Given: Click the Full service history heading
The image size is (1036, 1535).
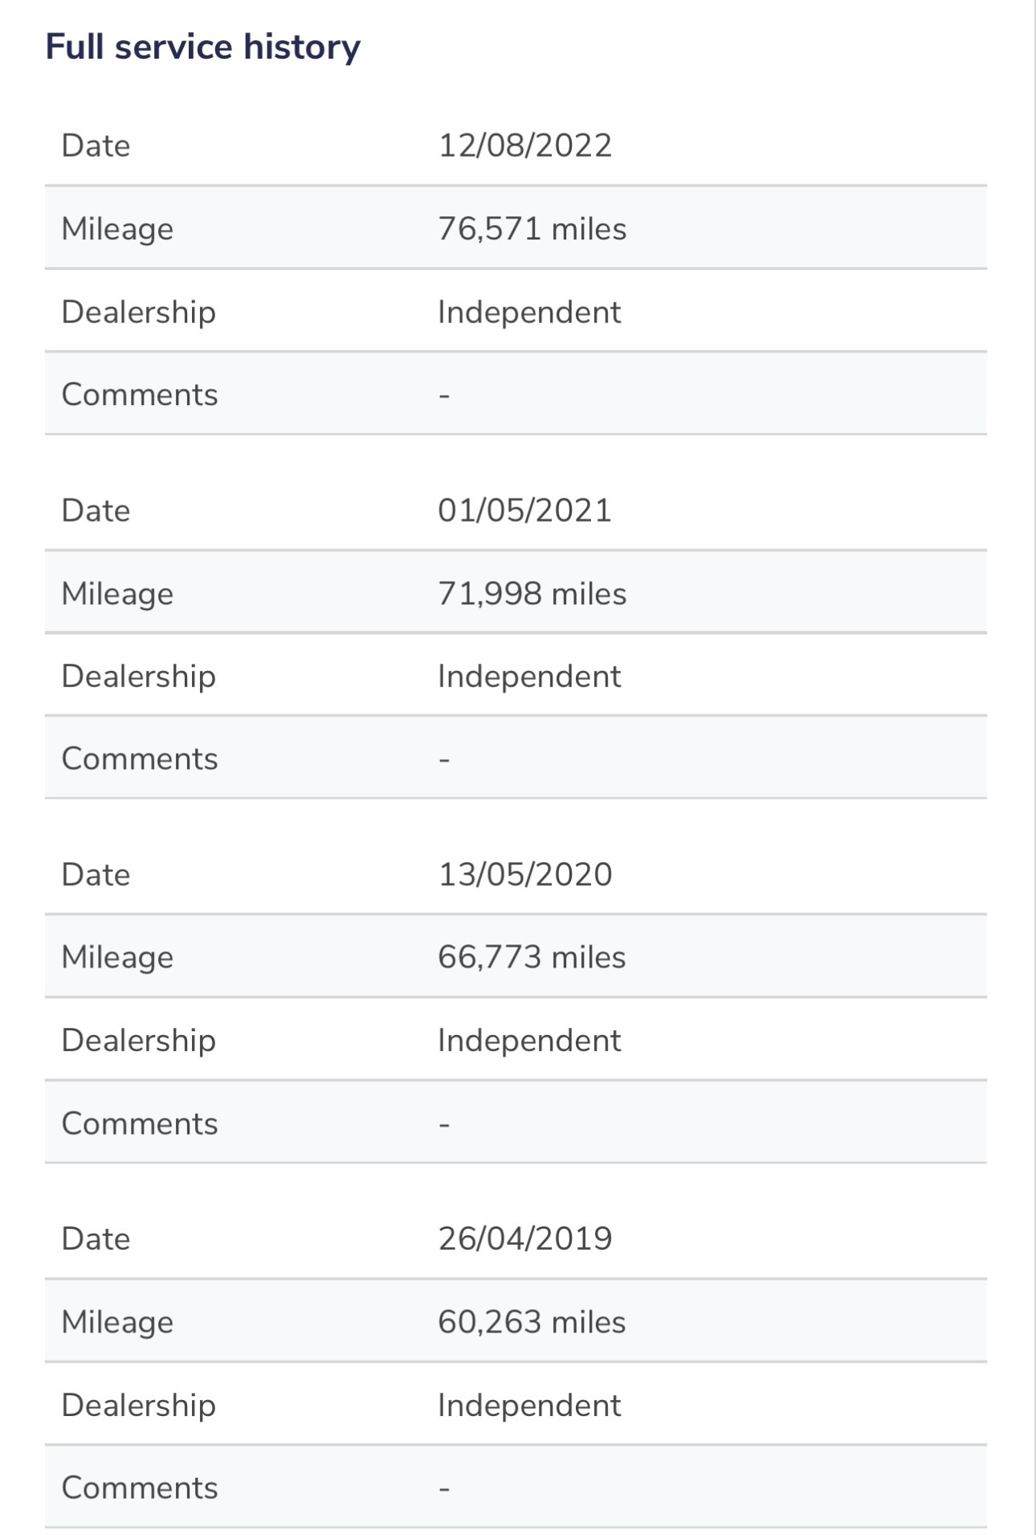Looking at the screenshot, I should (203, 47).
